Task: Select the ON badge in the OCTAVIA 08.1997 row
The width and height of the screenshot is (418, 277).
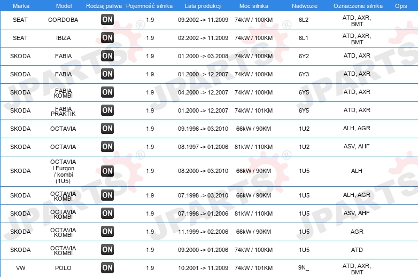Action: click(107, 147)
